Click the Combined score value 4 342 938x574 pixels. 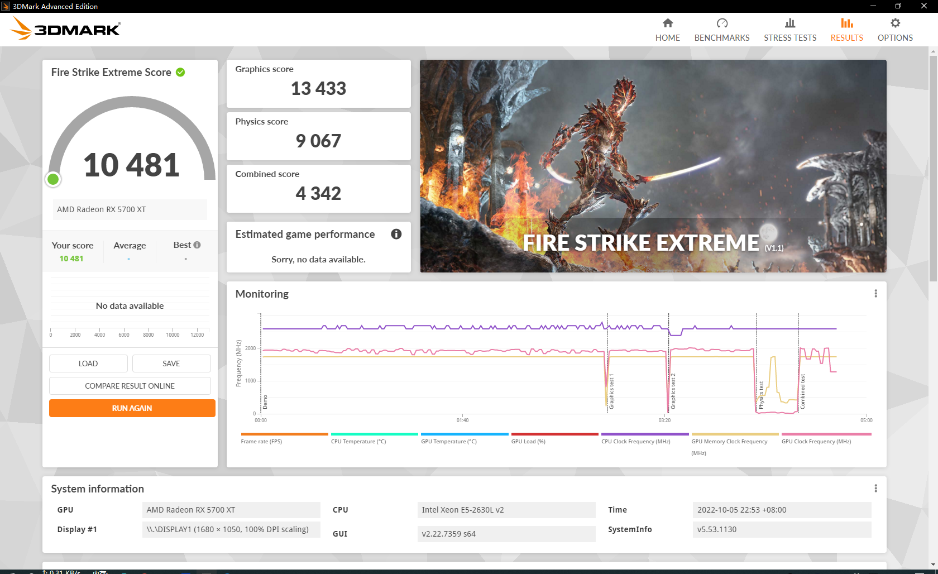click(x=318, y=193)
